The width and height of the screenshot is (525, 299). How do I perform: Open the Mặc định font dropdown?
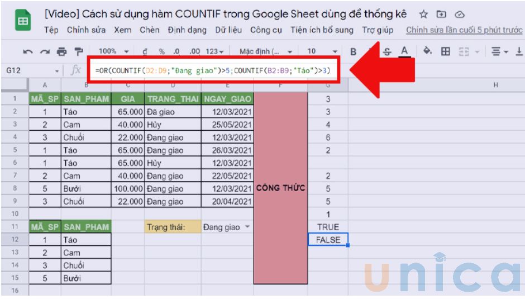[265, 51]
